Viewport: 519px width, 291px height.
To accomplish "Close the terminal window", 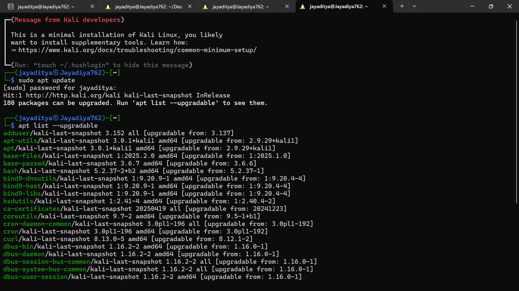I will (510, 6).
